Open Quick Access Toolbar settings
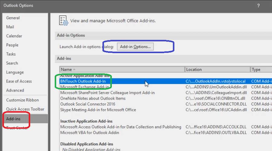This screenshot has height=151, width=272. [x=25, y=109]
